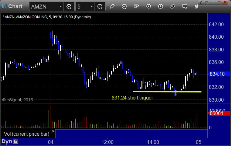Select the pencil drawing tool
Image resolution: width=235 pixels, height=146 pixels.
pyautogui.click(x=112, y=6)
